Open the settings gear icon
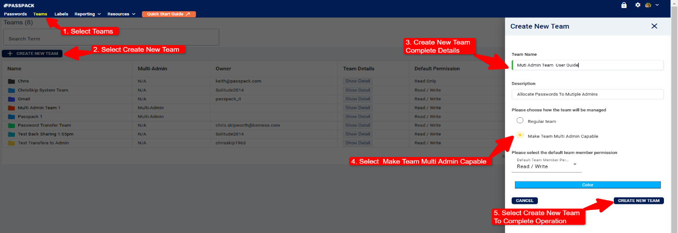The image size is (678, 233). pyautogui.click(x=637, y=5)
